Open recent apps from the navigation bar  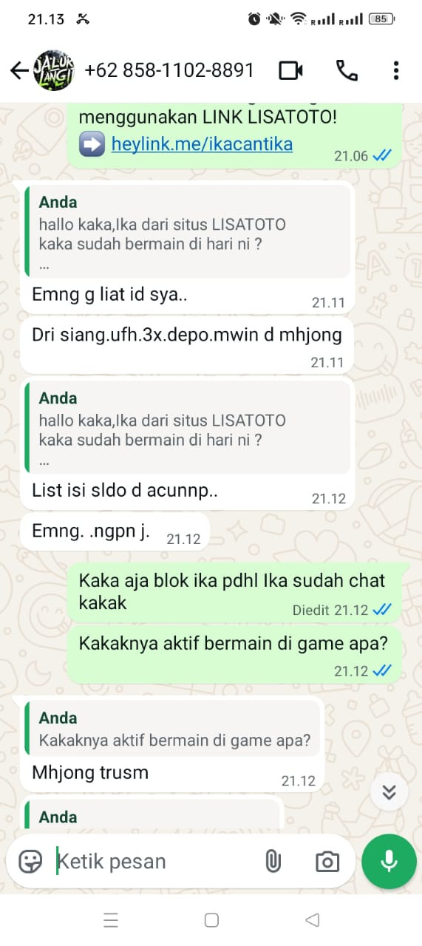pos(111,920)
